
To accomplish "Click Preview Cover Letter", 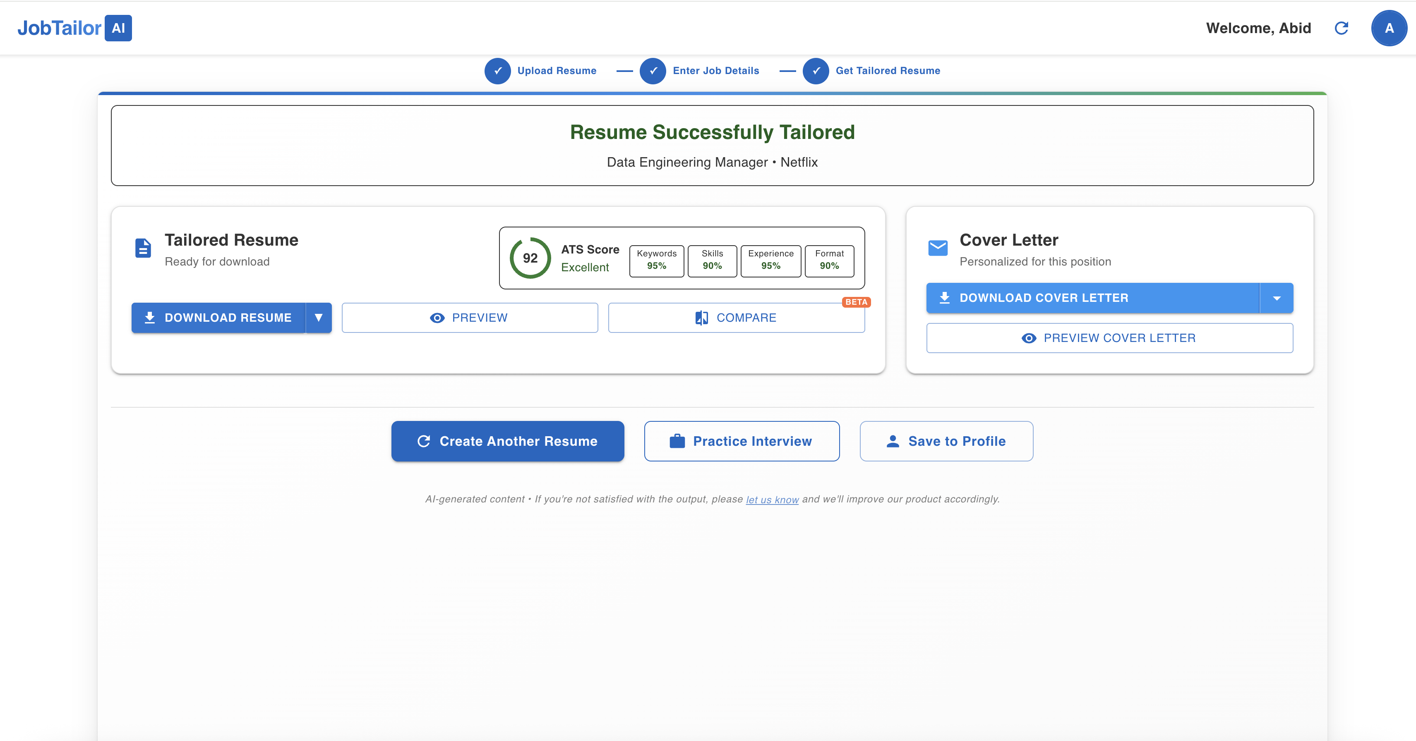I will (1109, 338).
